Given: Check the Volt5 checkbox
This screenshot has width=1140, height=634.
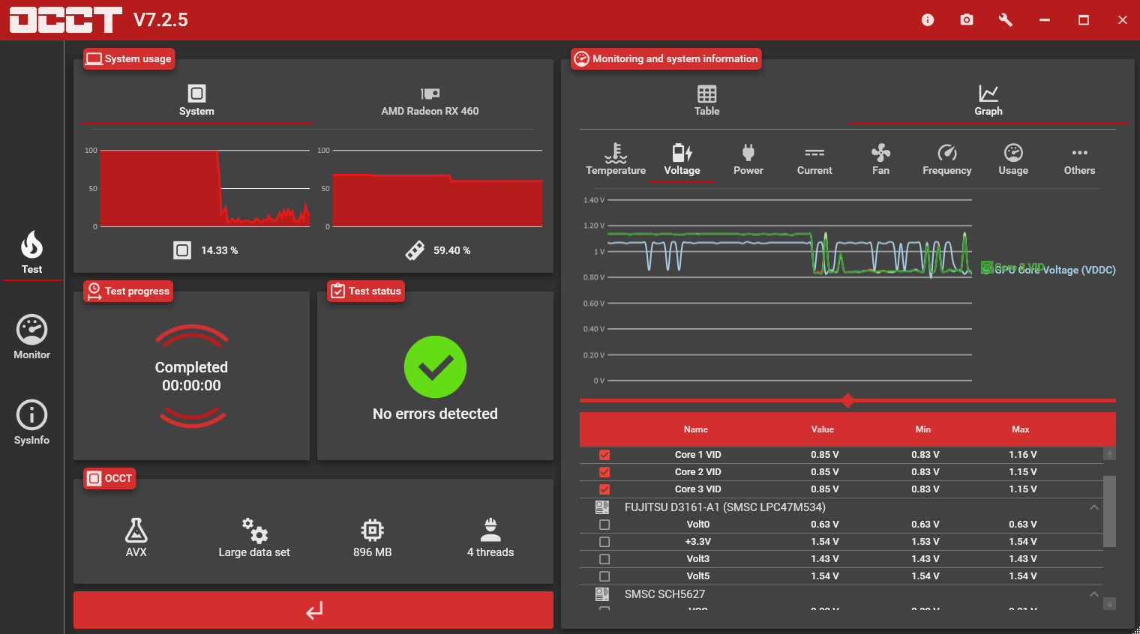Looking at the screenshot, I should point(604,576).
